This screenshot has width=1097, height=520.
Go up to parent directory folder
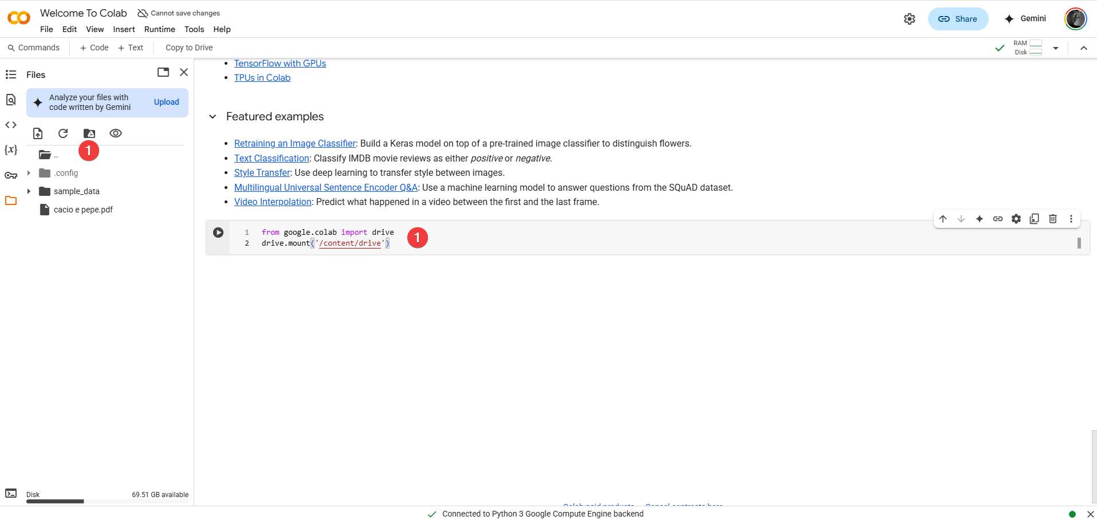pos(49,155)
